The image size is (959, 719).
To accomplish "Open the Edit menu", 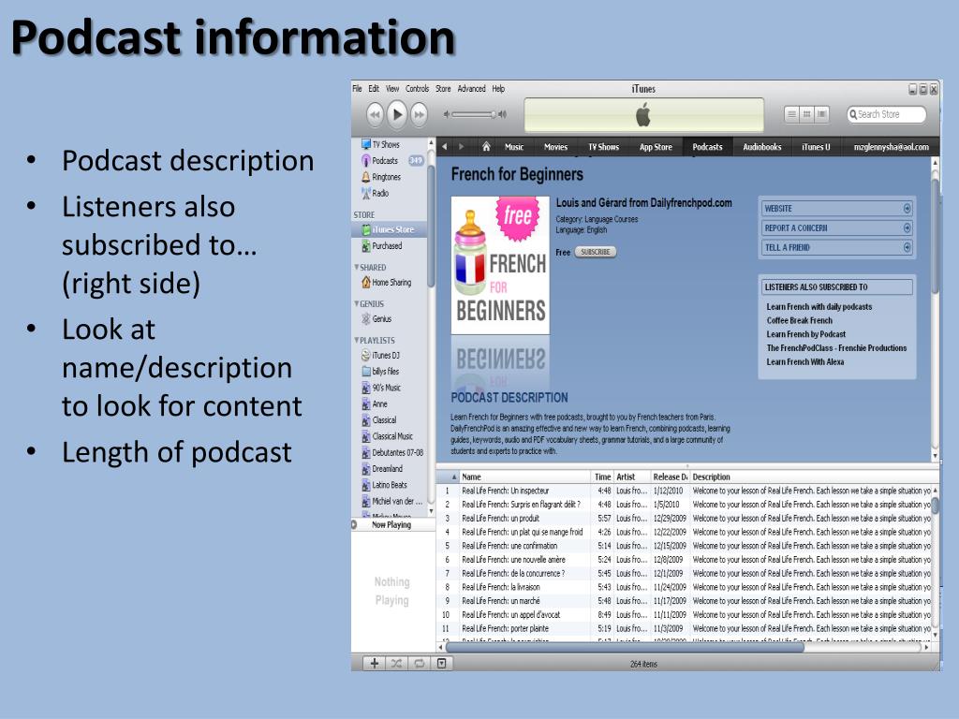I will (374, 89).
